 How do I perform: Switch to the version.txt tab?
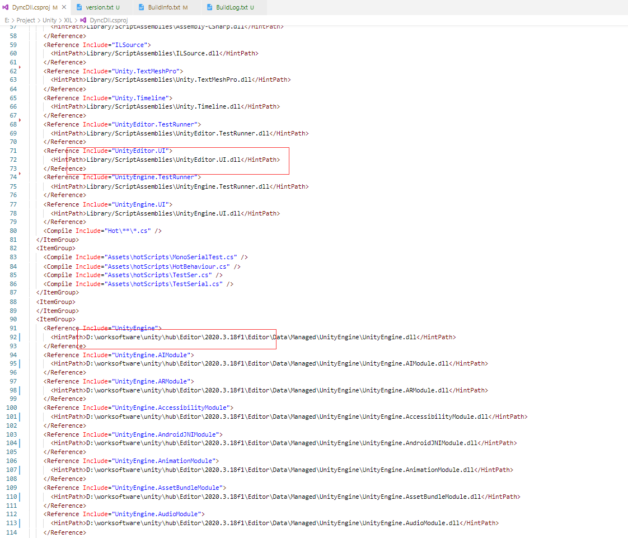point(102,7)
